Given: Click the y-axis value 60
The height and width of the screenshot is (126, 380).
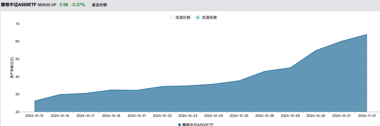Looking at the screenshot, I should [x=18, y=41].
